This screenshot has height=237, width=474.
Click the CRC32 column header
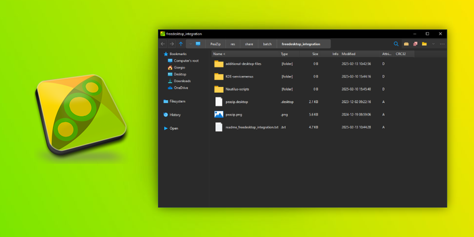(404, 54)
